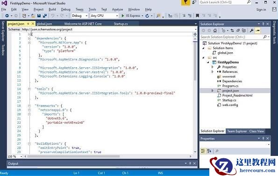Image resolution: width=278 pixels, height=176 pixels.
Task: Toggle the Preview Selected Items button
Action: (257, 30)
